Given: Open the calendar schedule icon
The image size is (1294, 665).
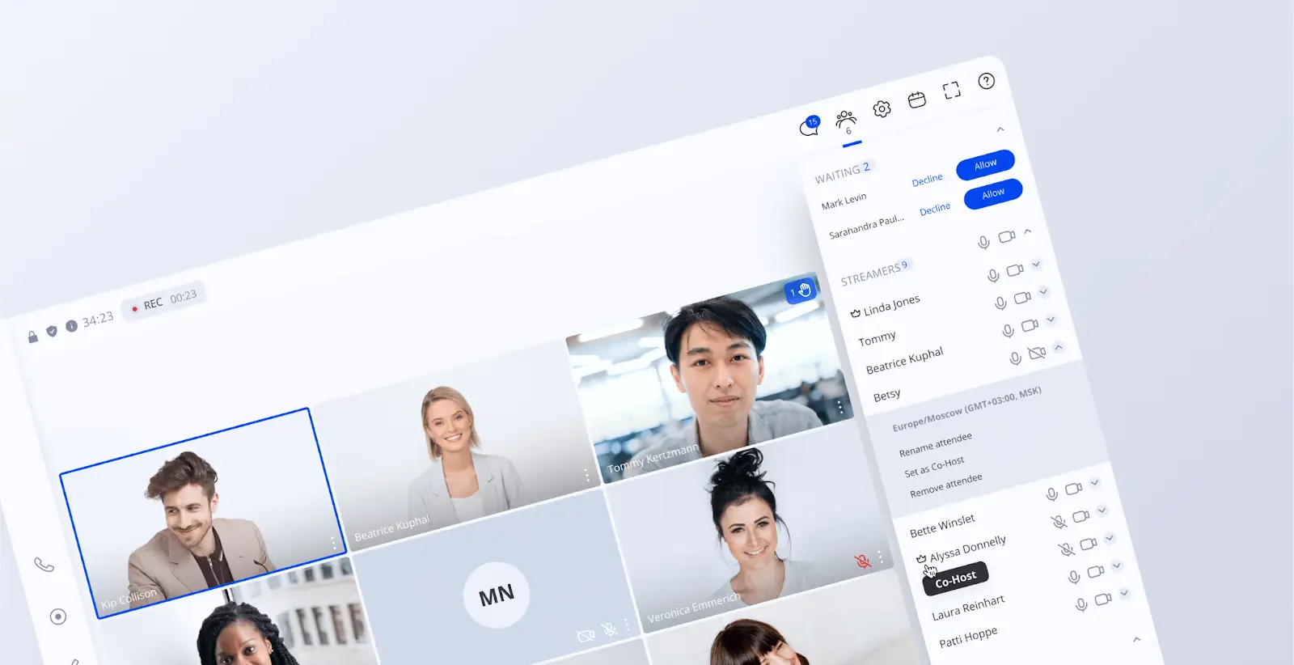Looking at the screenshot, I should point(916,100).
